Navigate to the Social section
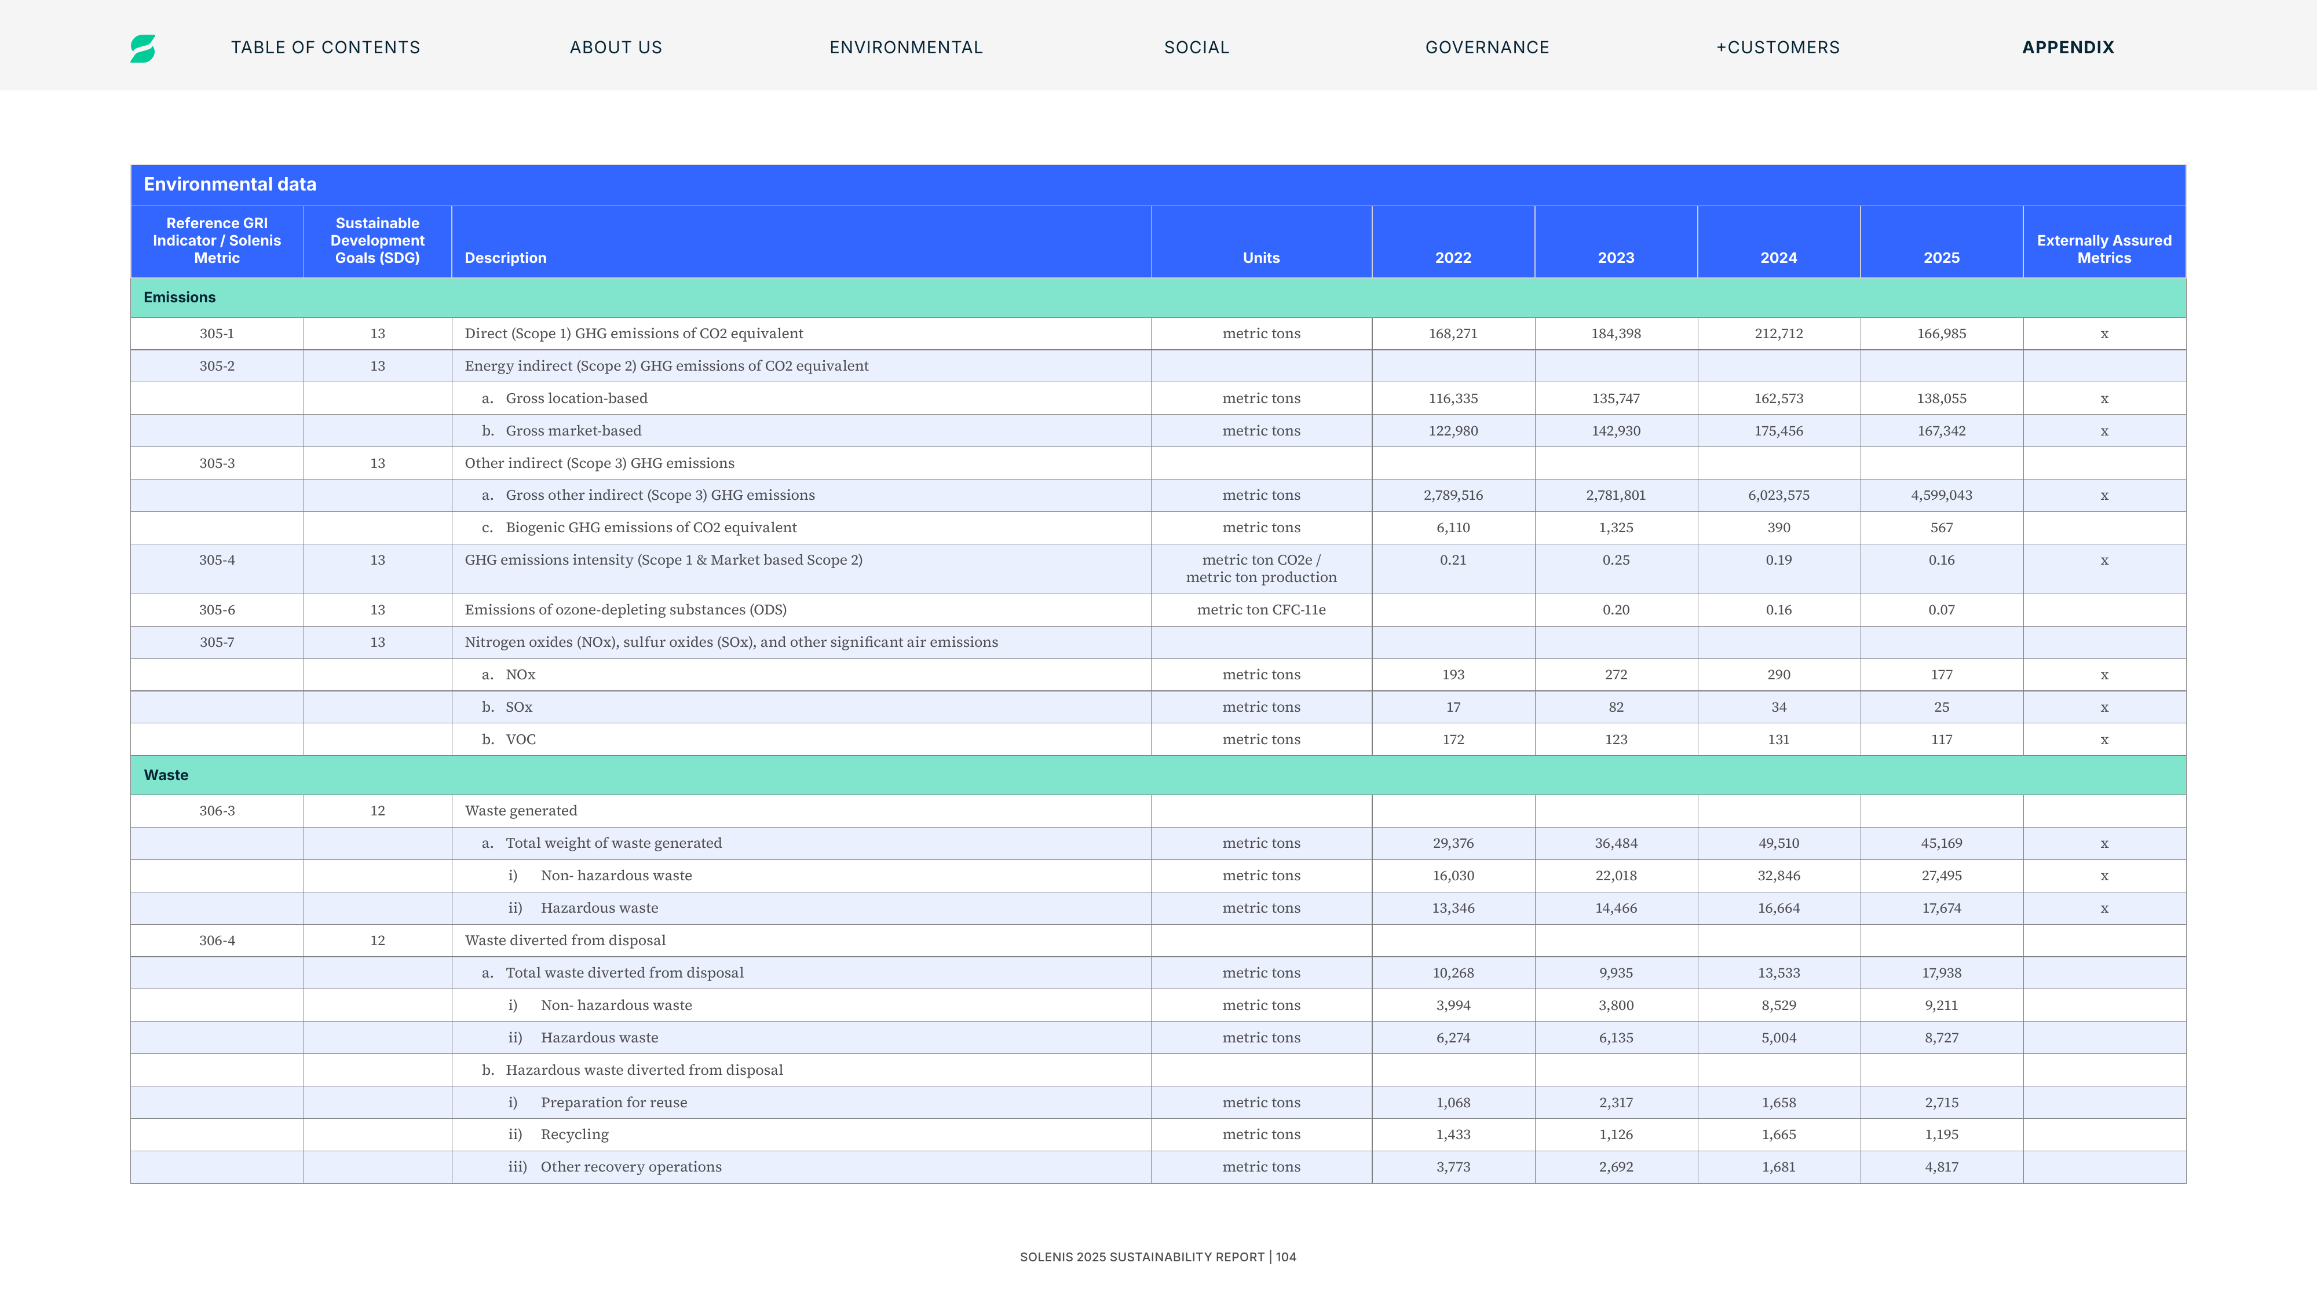The image size is (2317, 1303). (x=1196, y=47)
